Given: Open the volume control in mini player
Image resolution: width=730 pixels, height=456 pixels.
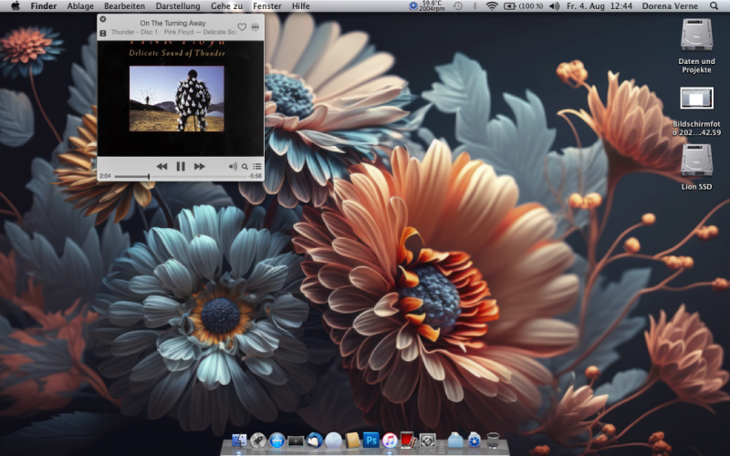Looking at the screenshot, I should [233, 167].
